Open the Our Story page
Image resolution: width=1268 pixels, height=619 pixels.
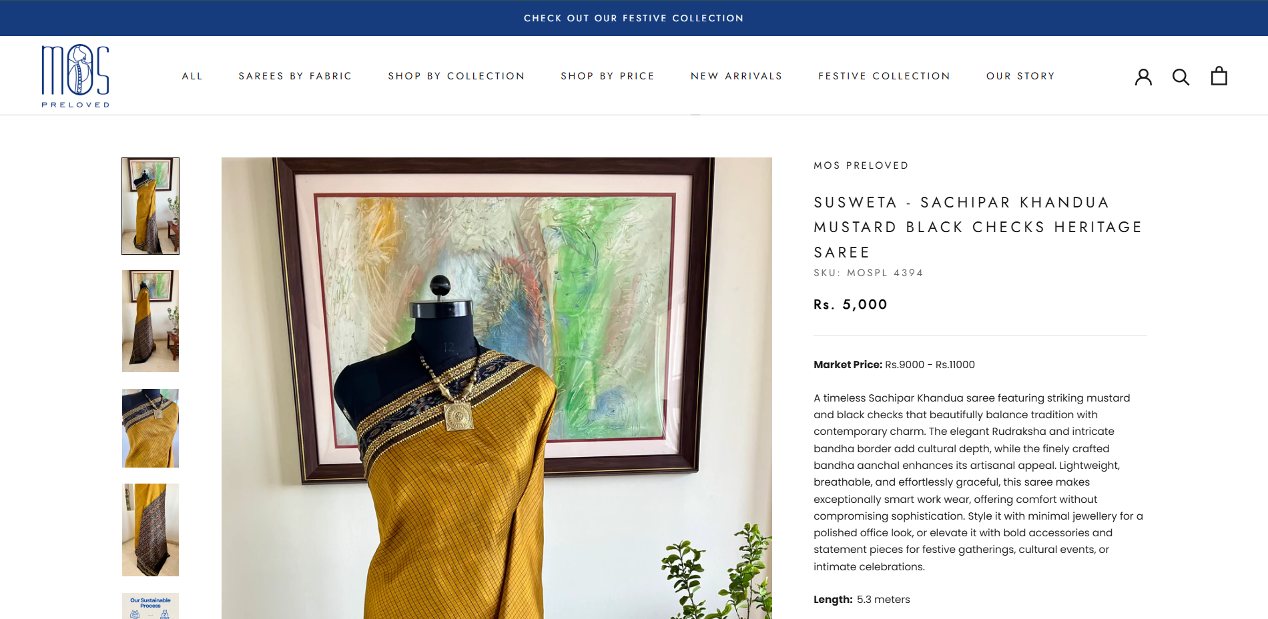pos(1020,76)
